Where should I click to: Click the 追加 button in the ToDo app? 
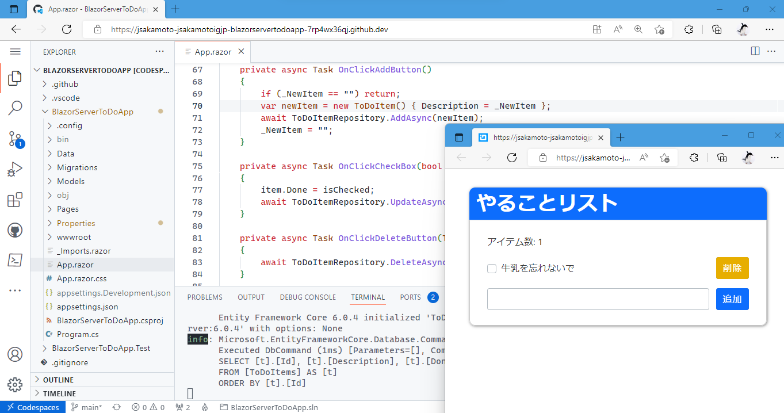(732, 299)
